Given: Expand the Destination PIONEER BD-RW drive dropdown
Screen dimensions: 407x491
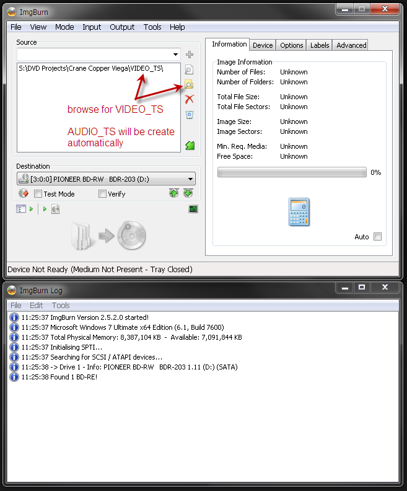Looking at the screenshot, I should pyautogui.click(x=190, y=179).
